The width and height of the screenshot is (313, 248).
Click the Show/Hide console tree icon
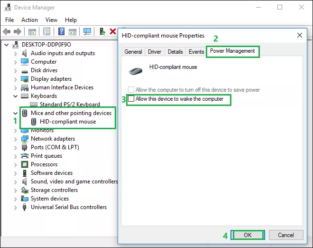point(32,32)
